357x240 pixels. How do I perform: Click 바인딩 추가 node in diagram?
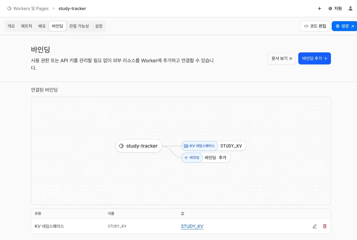tap(206, 158)
